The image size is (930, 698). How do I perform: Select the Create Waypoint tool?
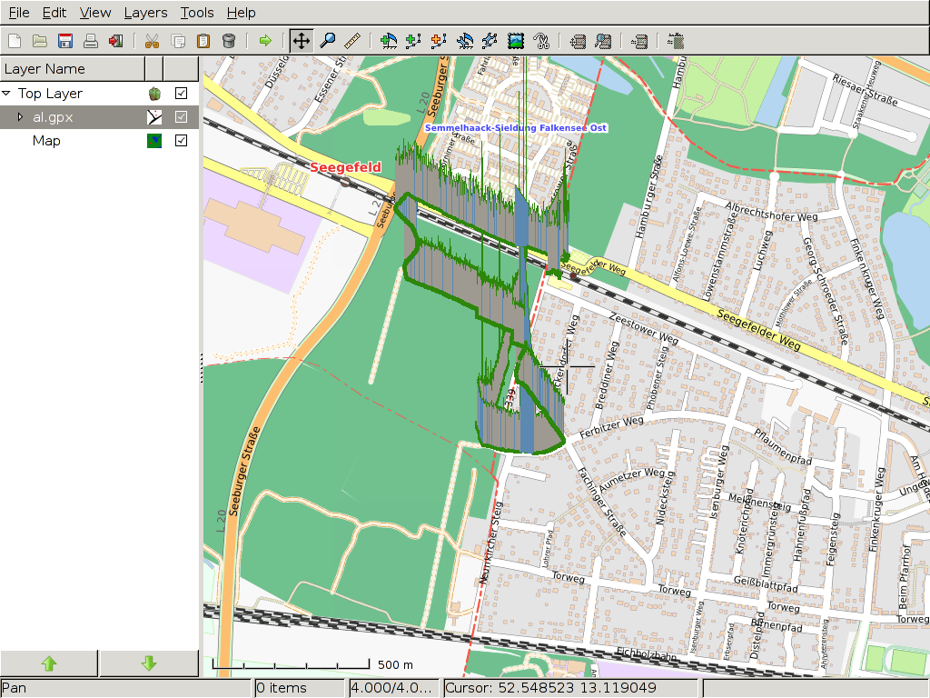pos(389,40)
